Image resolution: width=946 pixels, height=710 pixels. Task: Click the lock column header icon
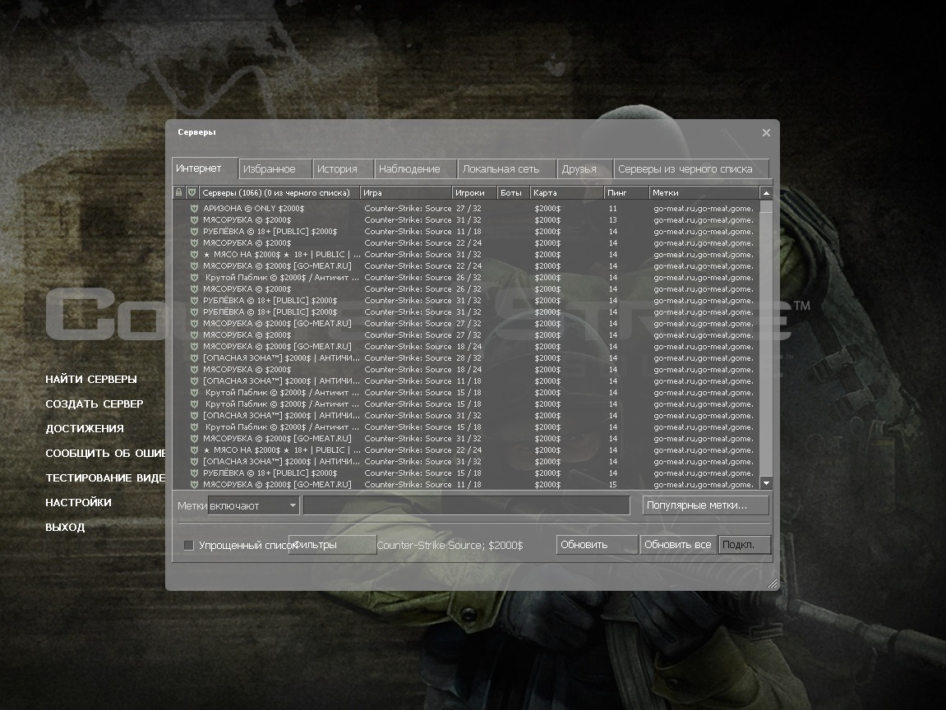tap(178, 192)
